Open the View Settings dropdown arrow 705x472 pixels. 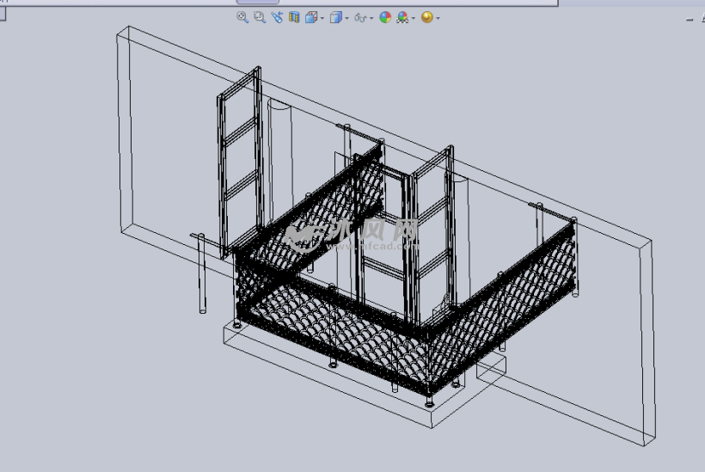438,18
